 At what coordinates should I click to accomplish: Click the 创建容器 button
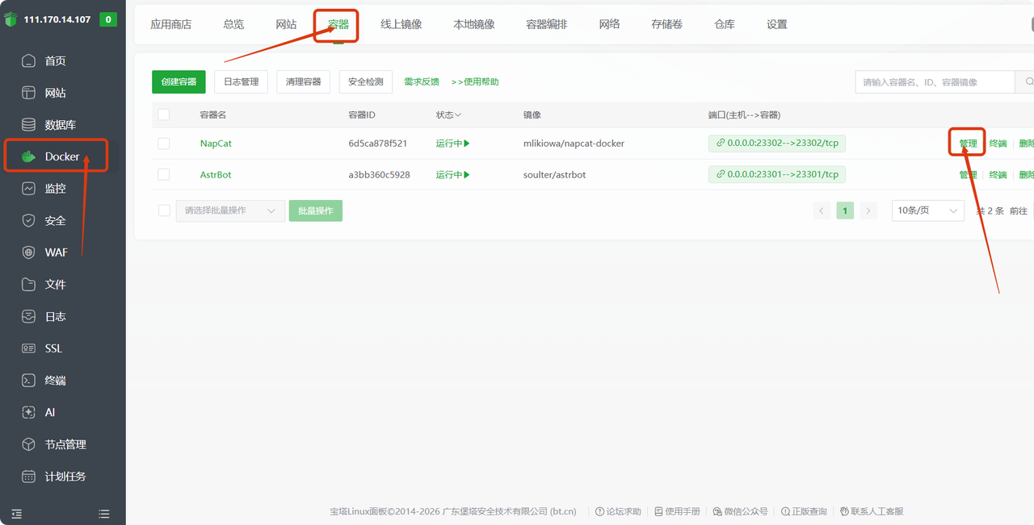[x=179, y=81]
